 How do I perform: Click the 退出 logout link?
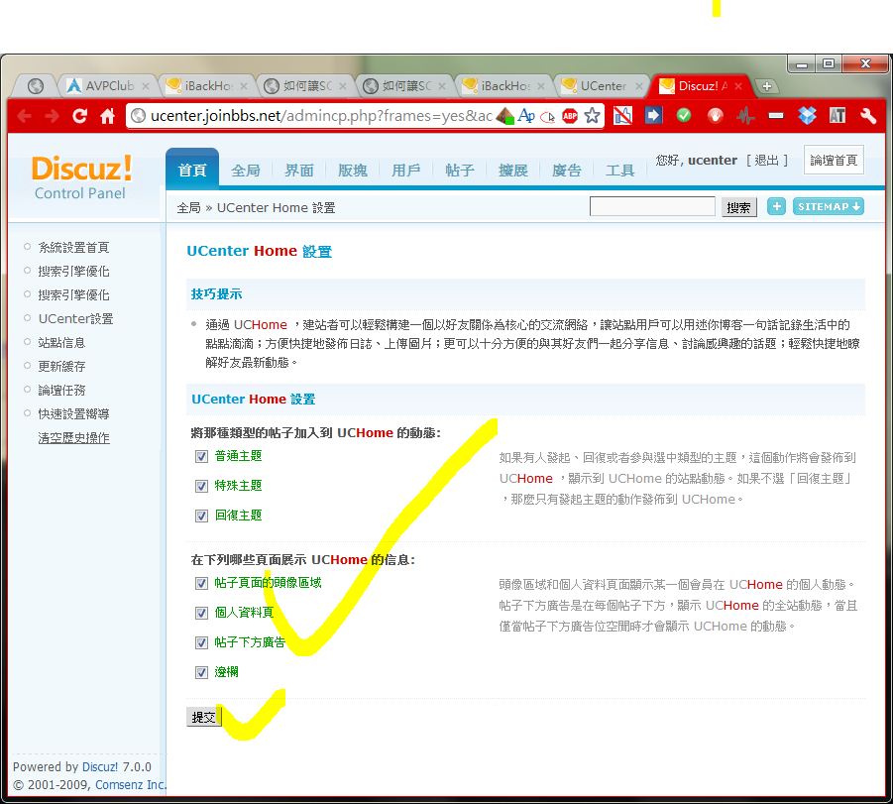pyautogui.click(x=767, y=161)
